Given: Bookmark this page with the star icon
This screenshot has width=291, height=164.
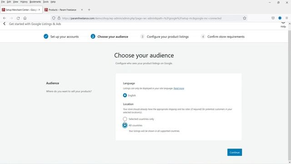Looking at the screenshot, I should [x=245, y=18].
